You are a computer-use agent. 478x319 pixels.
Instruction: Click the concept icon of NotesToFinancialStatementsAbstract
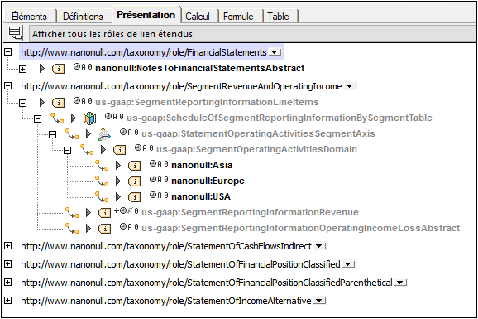[x=58, y=69]
